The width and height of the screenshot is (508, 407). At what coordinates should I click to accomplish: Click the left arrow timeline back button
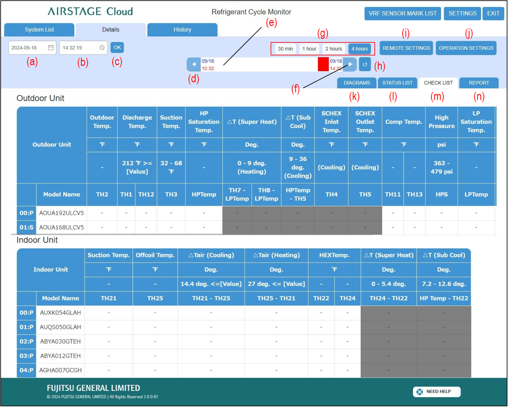click(x=193, y=64)
